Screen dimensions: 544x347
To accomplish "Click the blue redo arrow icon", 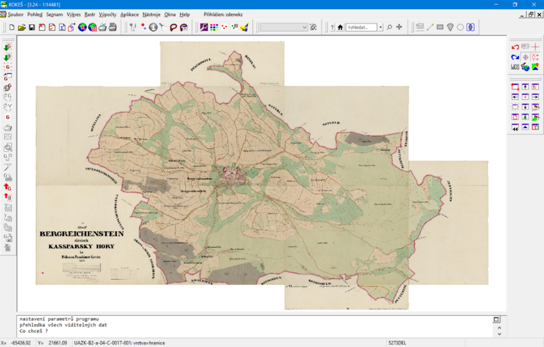I will [515, 57].
